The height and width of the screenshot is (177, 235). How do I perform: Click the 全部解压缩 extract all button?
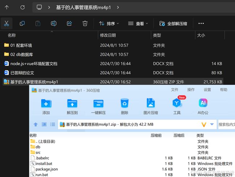pos(173,23)
